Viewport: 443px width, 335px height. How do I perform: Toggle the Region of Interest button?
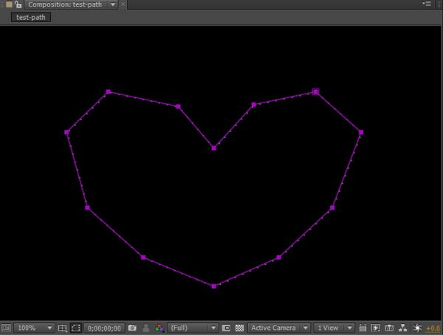point(226,328)
